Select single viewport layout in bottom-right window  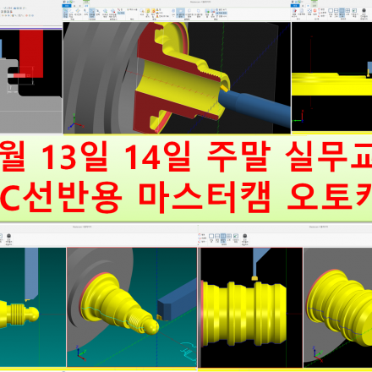coord(211,236)
